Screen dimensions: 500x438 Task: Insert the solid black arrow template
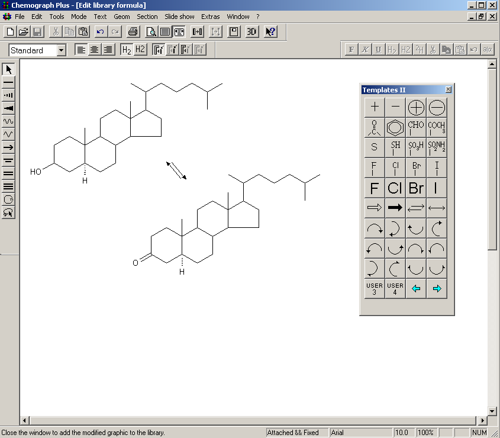395,208
